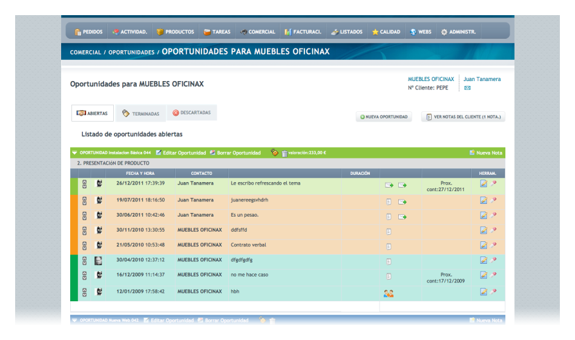Click Editar Oportunidad in green bar
Screen dimensions: 575x340
pos(181,153)
